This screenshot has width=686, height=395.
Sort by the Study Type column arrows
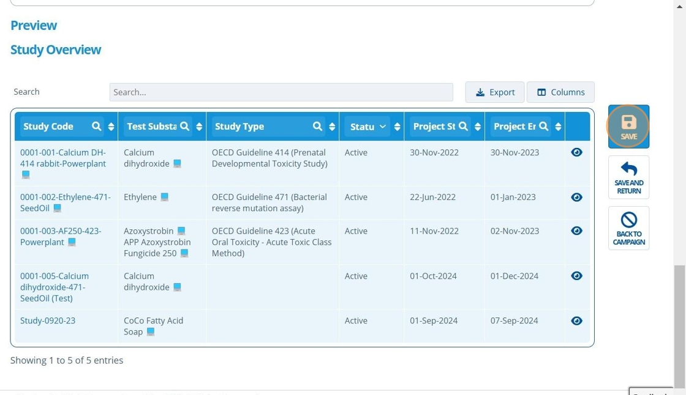click(x=332, y=127)
